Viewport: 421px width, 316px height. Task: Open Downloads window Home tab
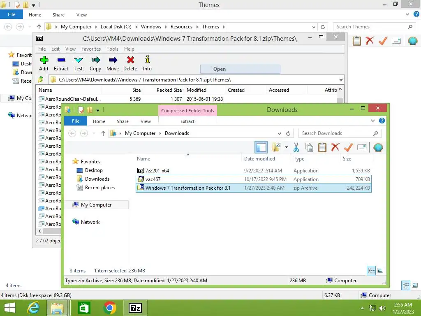pos(99,121)
